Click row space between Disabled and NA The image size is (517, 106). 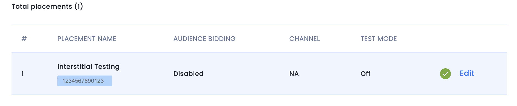(247, 74)
